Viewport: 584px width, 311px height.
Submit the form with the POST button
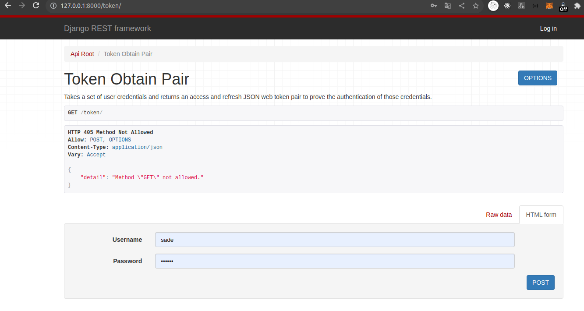(x=540, y=282)
